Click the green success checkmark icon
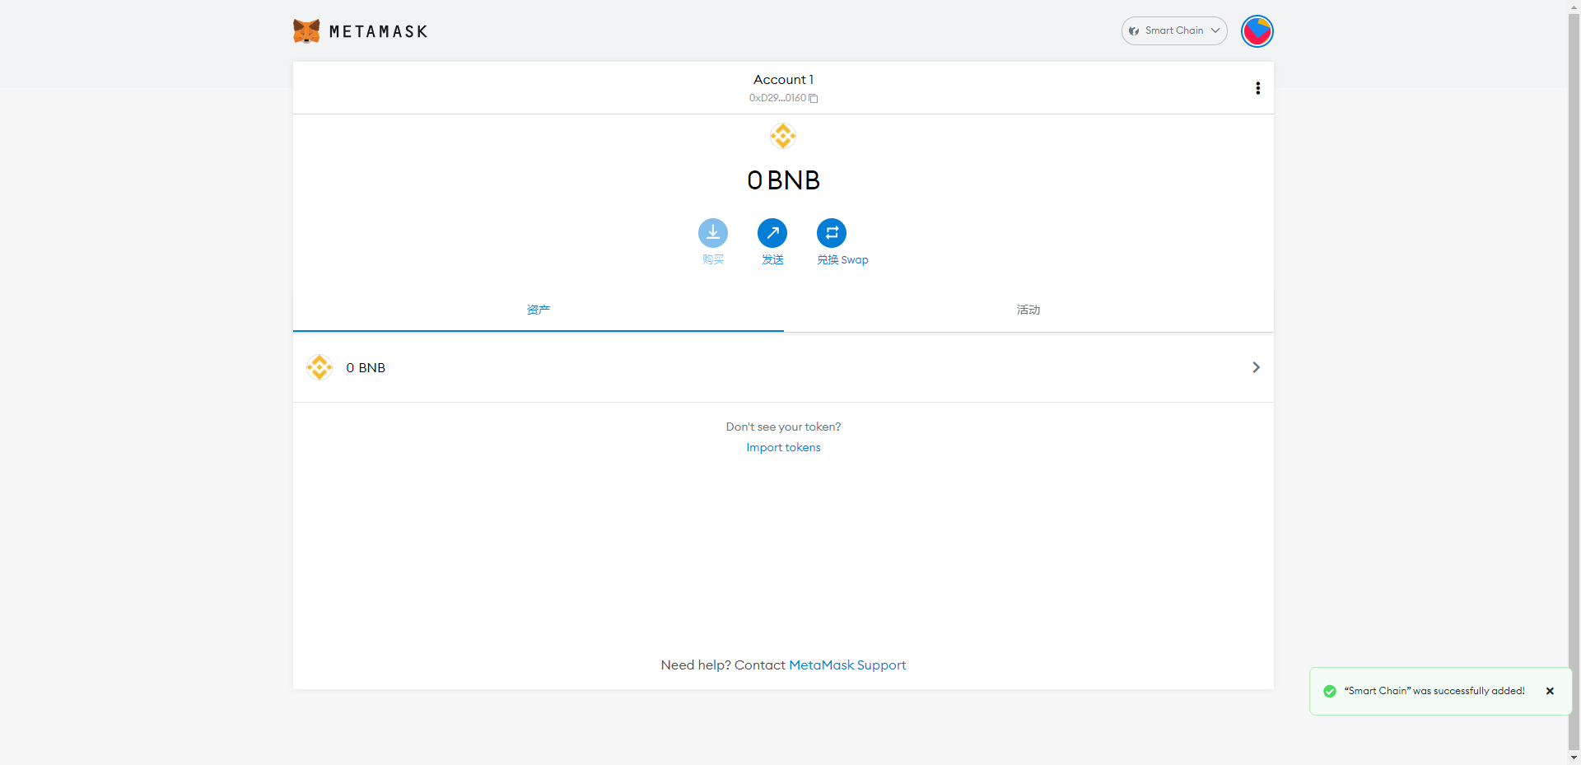 coord(1329,691)
